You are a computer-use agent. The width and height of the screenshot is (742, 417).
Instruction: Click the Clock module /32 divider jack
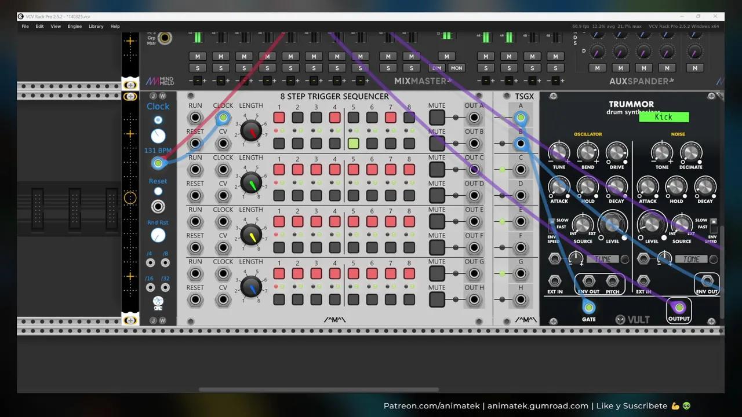point(165,287)
